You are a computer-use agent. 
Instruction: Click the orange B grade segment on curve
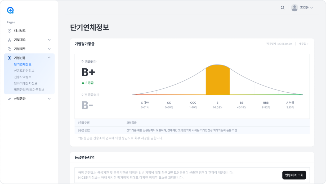(217, 80)
